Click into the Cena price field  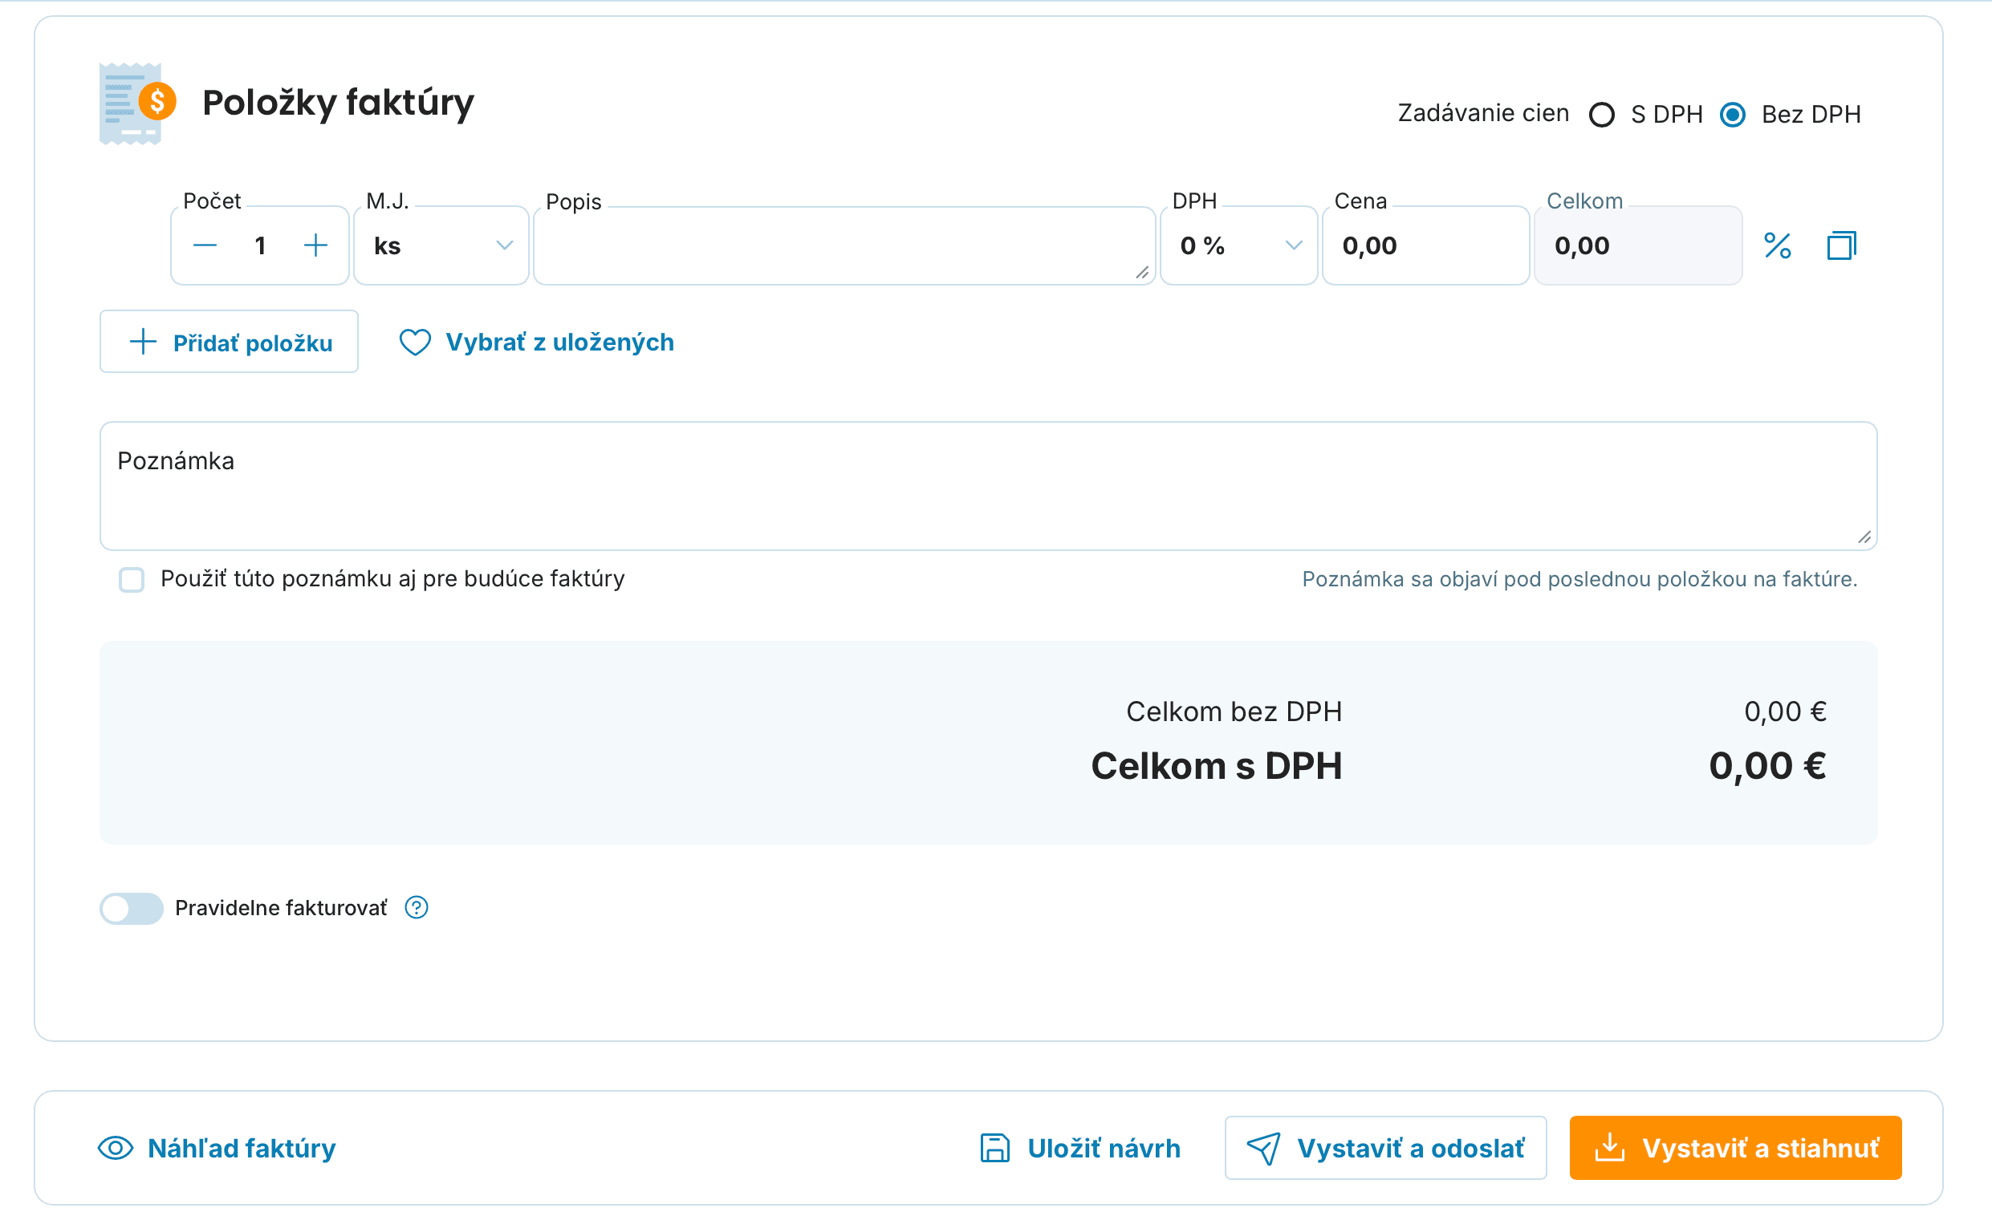(1425, 245)
